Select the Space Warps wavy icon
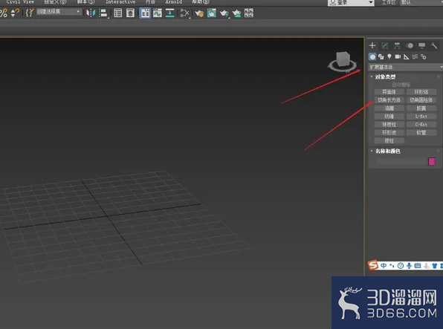Viewport: 443px width, 329px height. pos(415,56)
